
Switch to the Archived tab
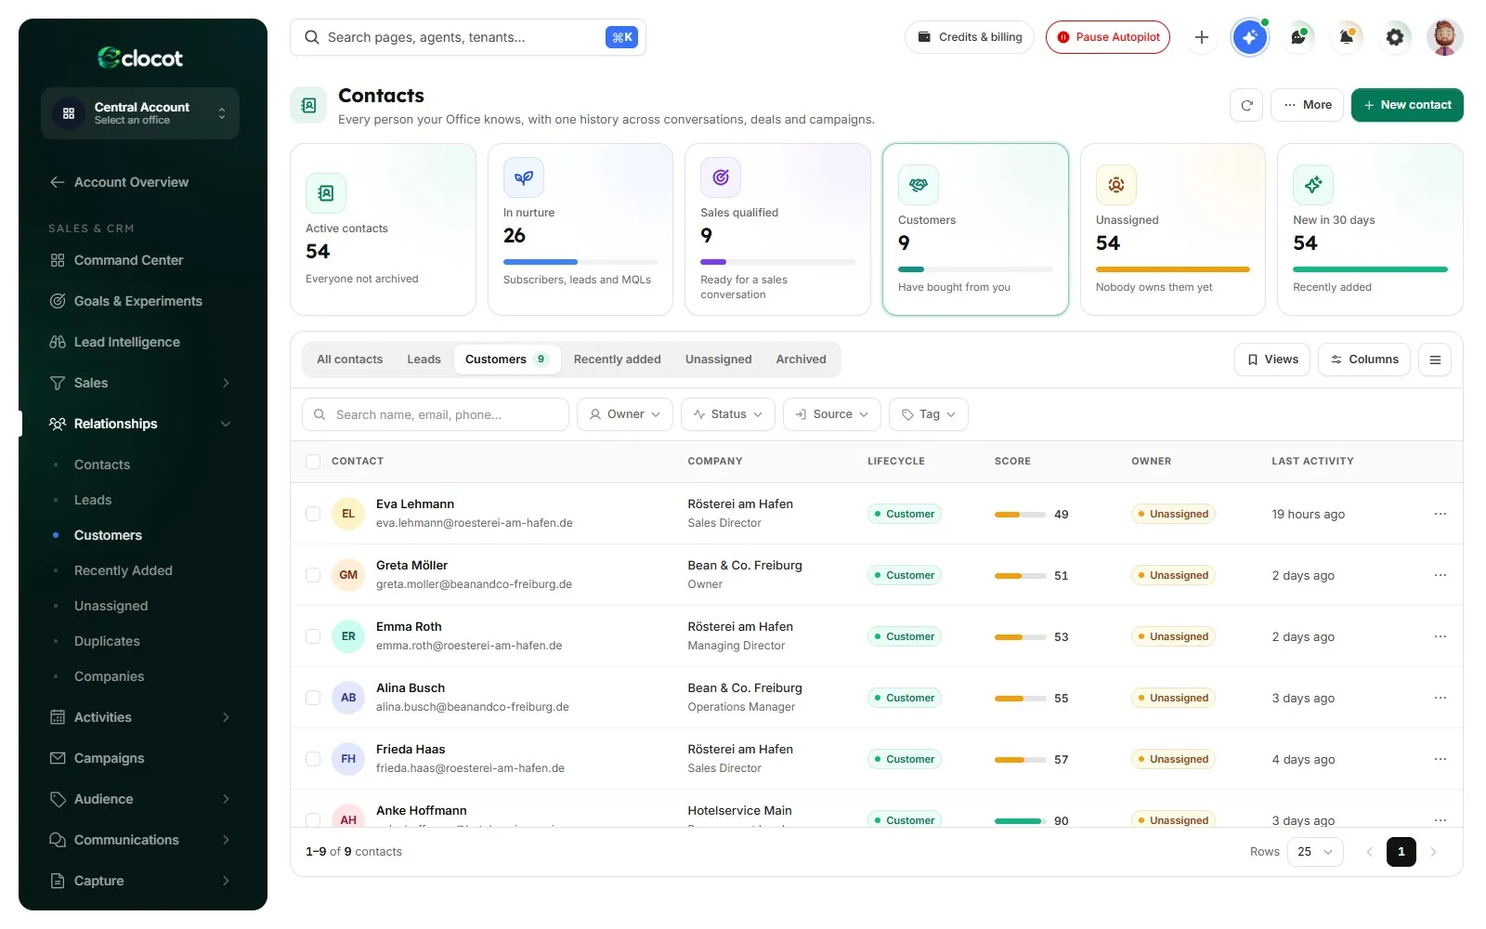[x=802, y=360]
